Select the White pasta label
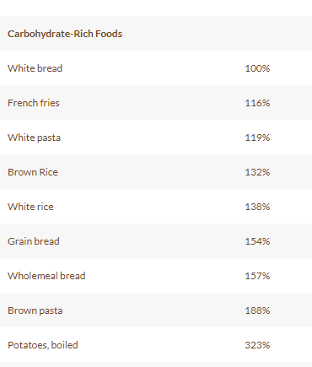The height and width of the screenshot is (367, 312). (34, 138)
